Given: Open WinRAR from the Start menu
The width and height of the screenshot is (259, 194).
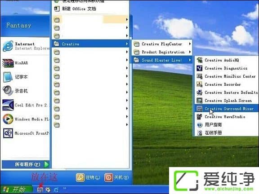Looking at the screenshot, I should click(x=25, y=63).
